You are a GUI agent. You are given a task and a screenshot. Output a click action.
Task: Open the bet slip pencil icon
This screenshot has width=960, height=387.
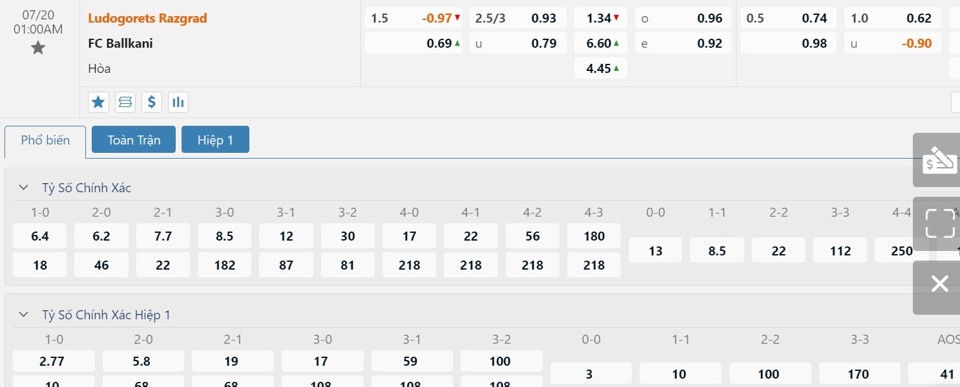coord(939,159)
